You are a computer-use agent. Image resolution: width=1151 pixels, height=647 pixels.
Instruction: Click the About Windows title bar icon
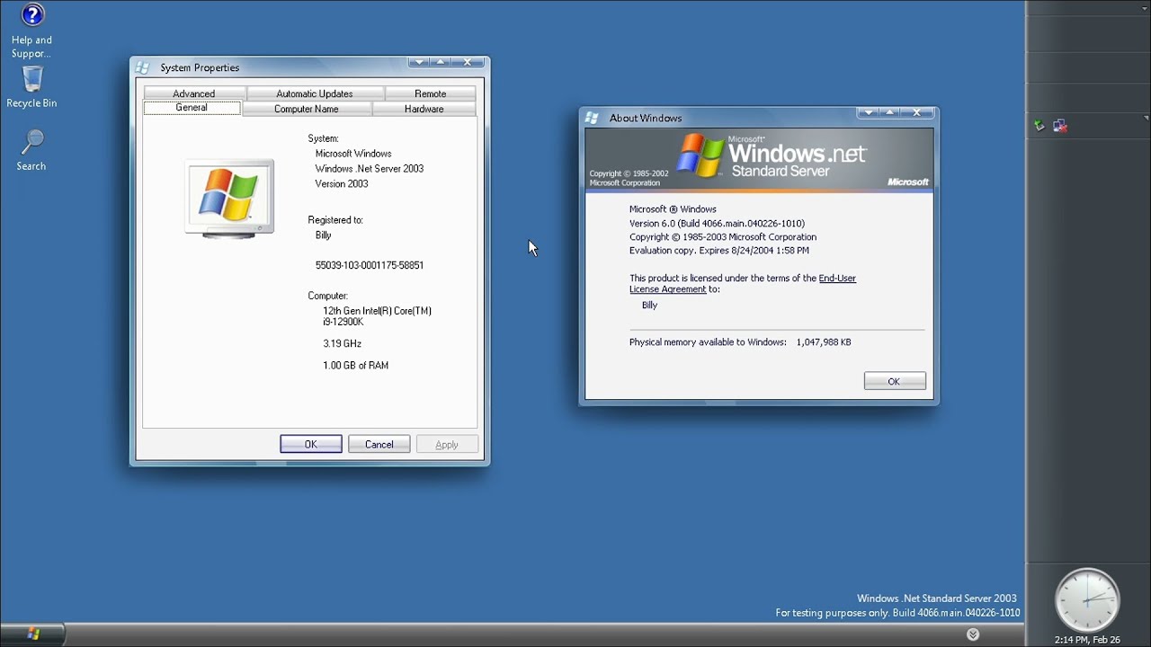click(x=592, y=118)
